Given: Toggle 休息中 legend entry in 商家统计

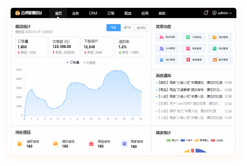Looking at the screenshot, I should [187, 140].
